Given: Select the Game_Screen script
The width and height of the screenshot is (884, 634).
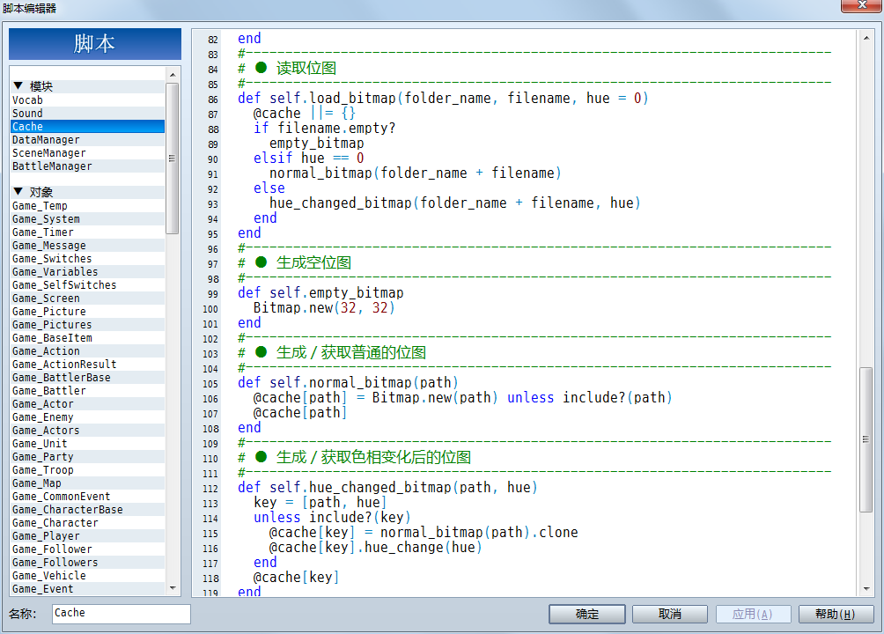Looking at the screenshot, I should [87, 299].
